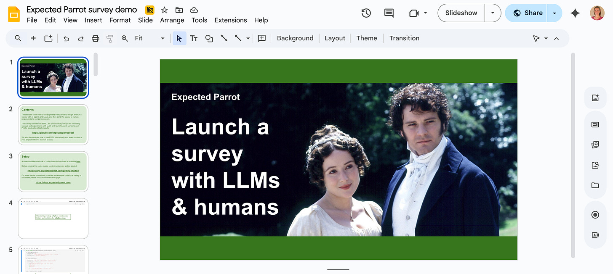Open the comments panel icon

(389, 13)
